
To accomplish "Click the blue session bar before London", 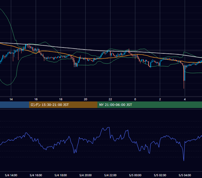I will tap(15, 105).
